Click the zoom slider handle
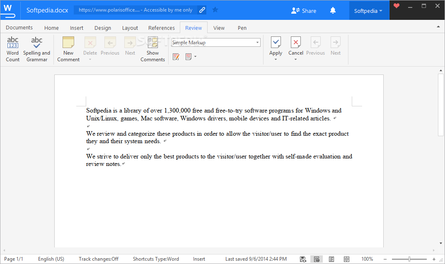This screenshot has height=264, width=445. 409,259
